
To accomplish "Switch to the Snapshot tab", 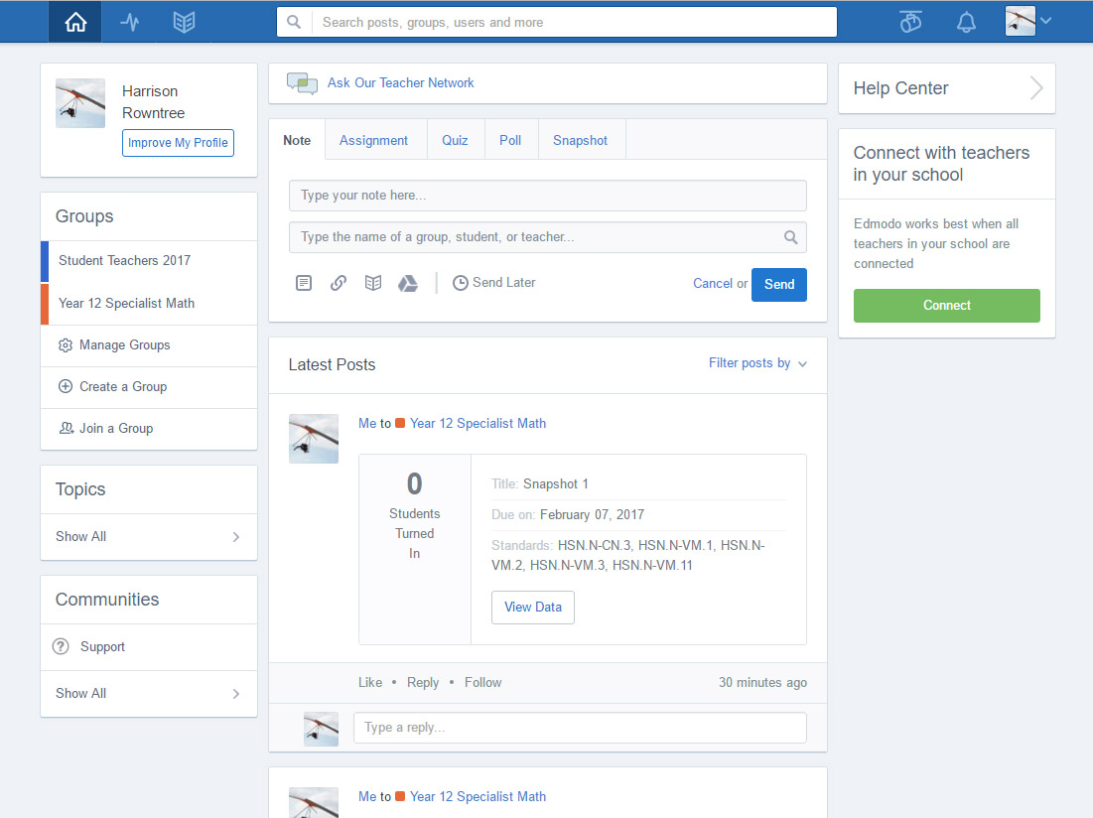I will pos(580,140).
